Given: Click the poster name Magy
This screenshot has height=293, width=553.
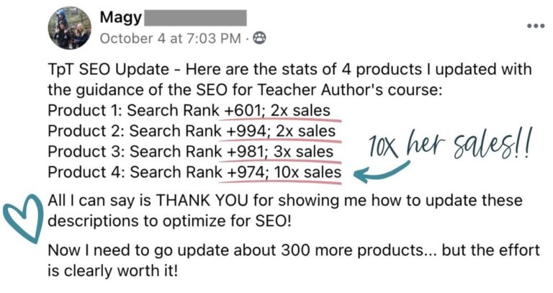Looking at the screenshot, I should click(121, 17).
